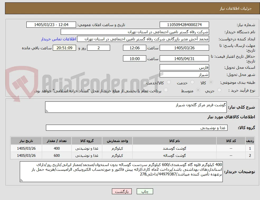Click the date cell in گوشت گوساله row
The width and height of the screenshot is (260, 200).
[x=26, y=156]
